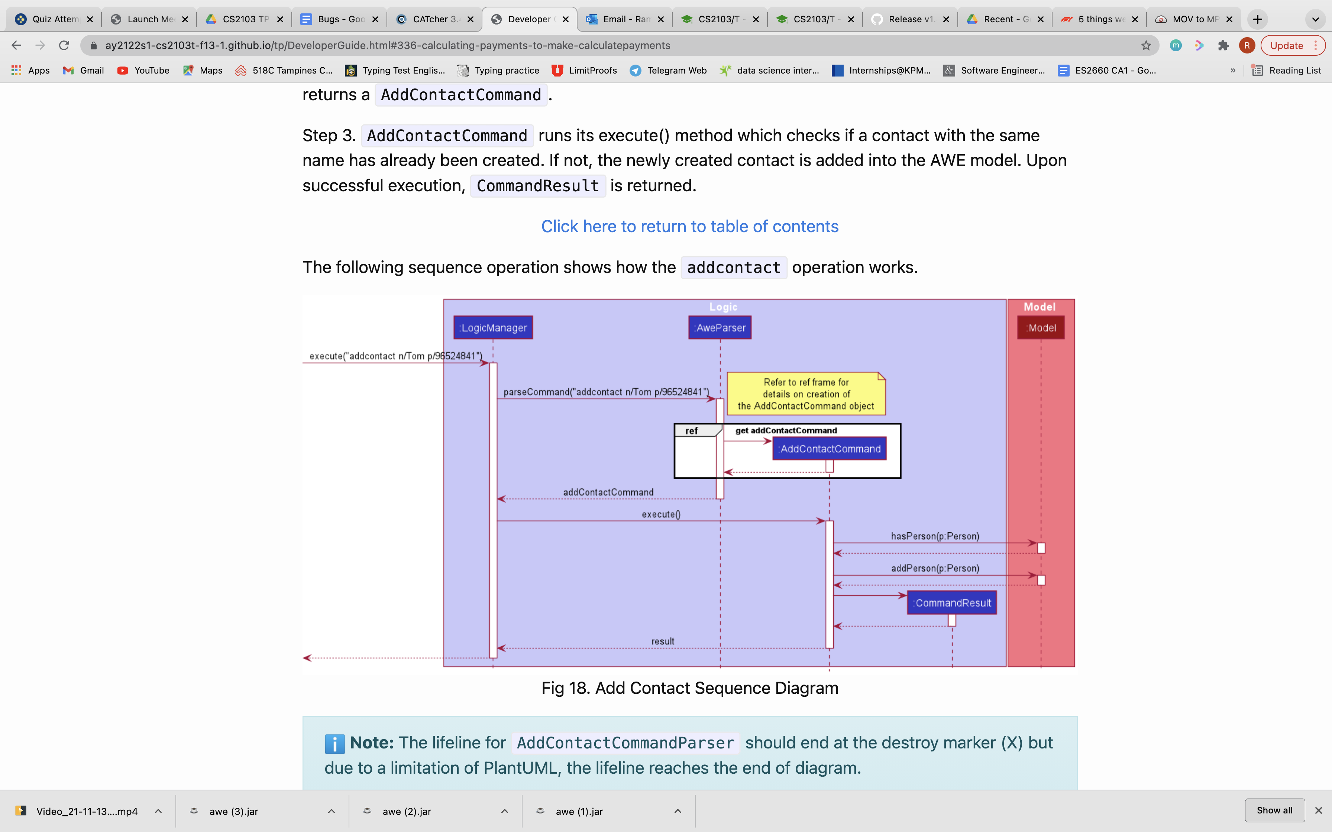Click the back navigation arrow
Viewport: 1332px width, 832px height.
16,45
